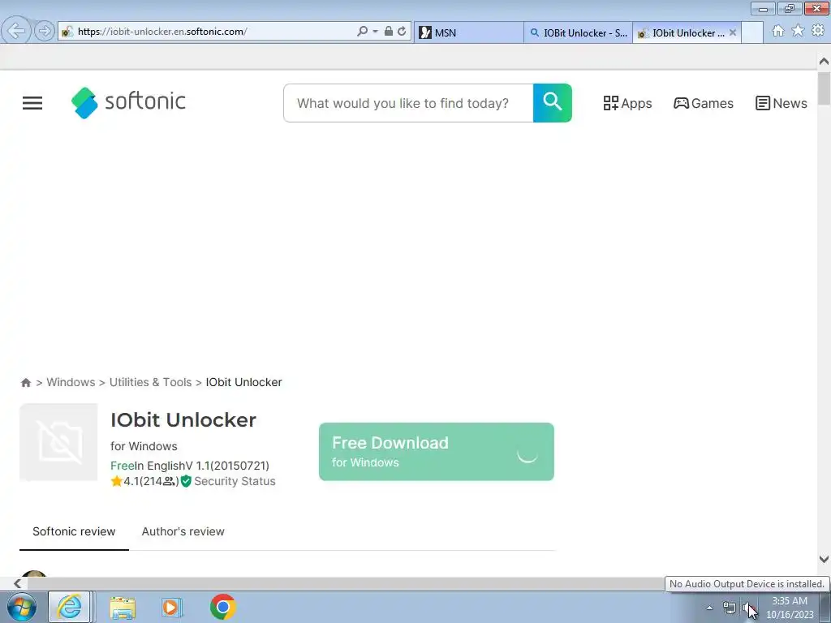Open the Apps section

pyautogui.click(x=627, y=103)
